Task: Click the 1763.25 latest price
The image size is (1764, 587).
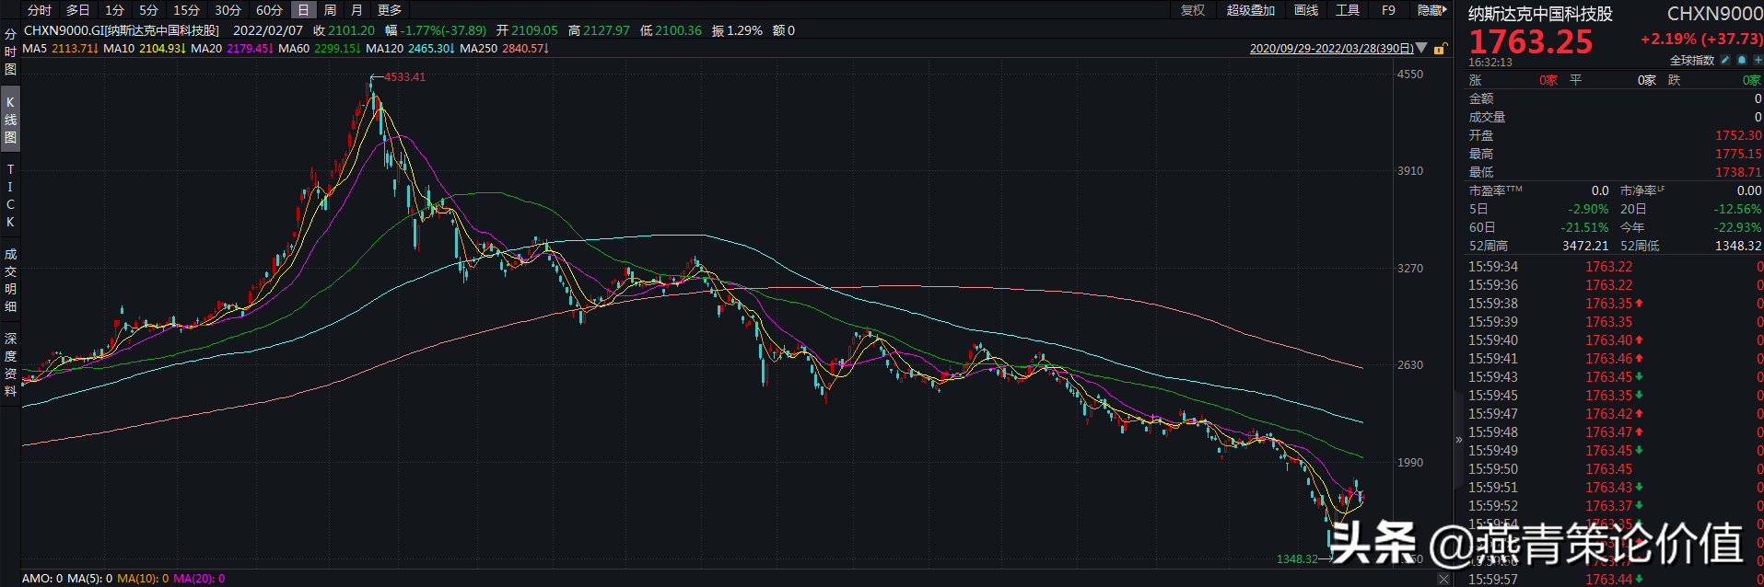Action: tap(1530, 41)
